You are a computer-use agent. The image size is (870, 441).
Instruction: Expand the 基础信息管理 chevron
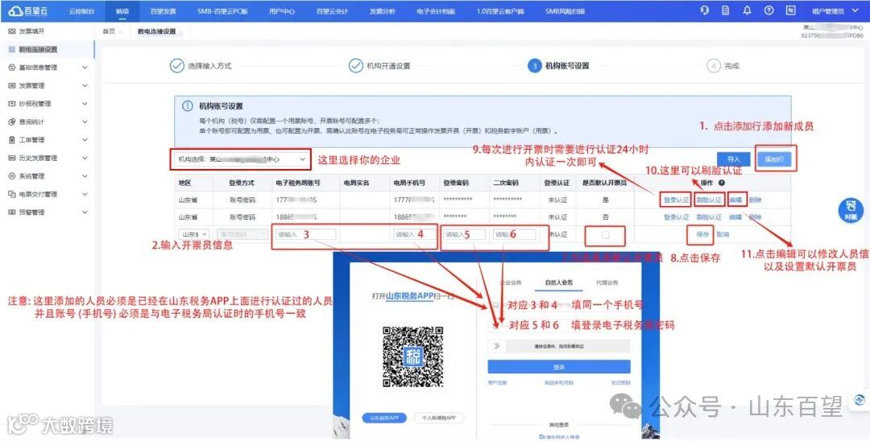pyautogui.click(x=85, y=68)
